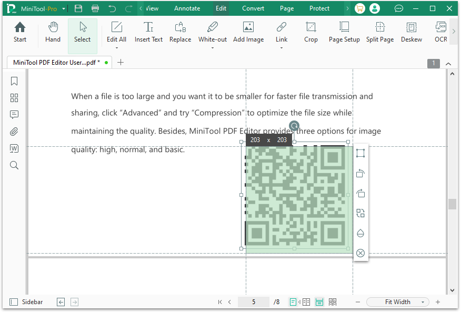Collapse the ribbon with the up chevron
The height and width of the screenshot is (312, 461).
tap(448, 64)
